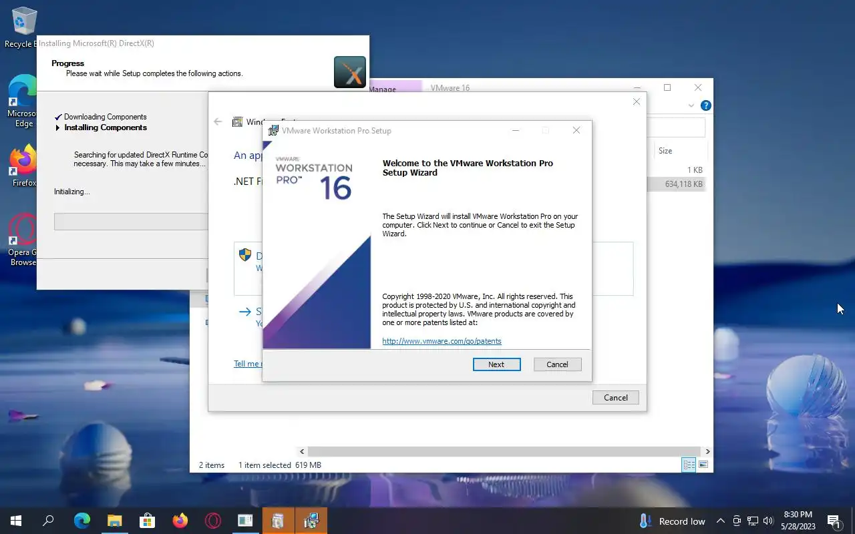Click the shield icon option in Windows Features

click(245, 255)
